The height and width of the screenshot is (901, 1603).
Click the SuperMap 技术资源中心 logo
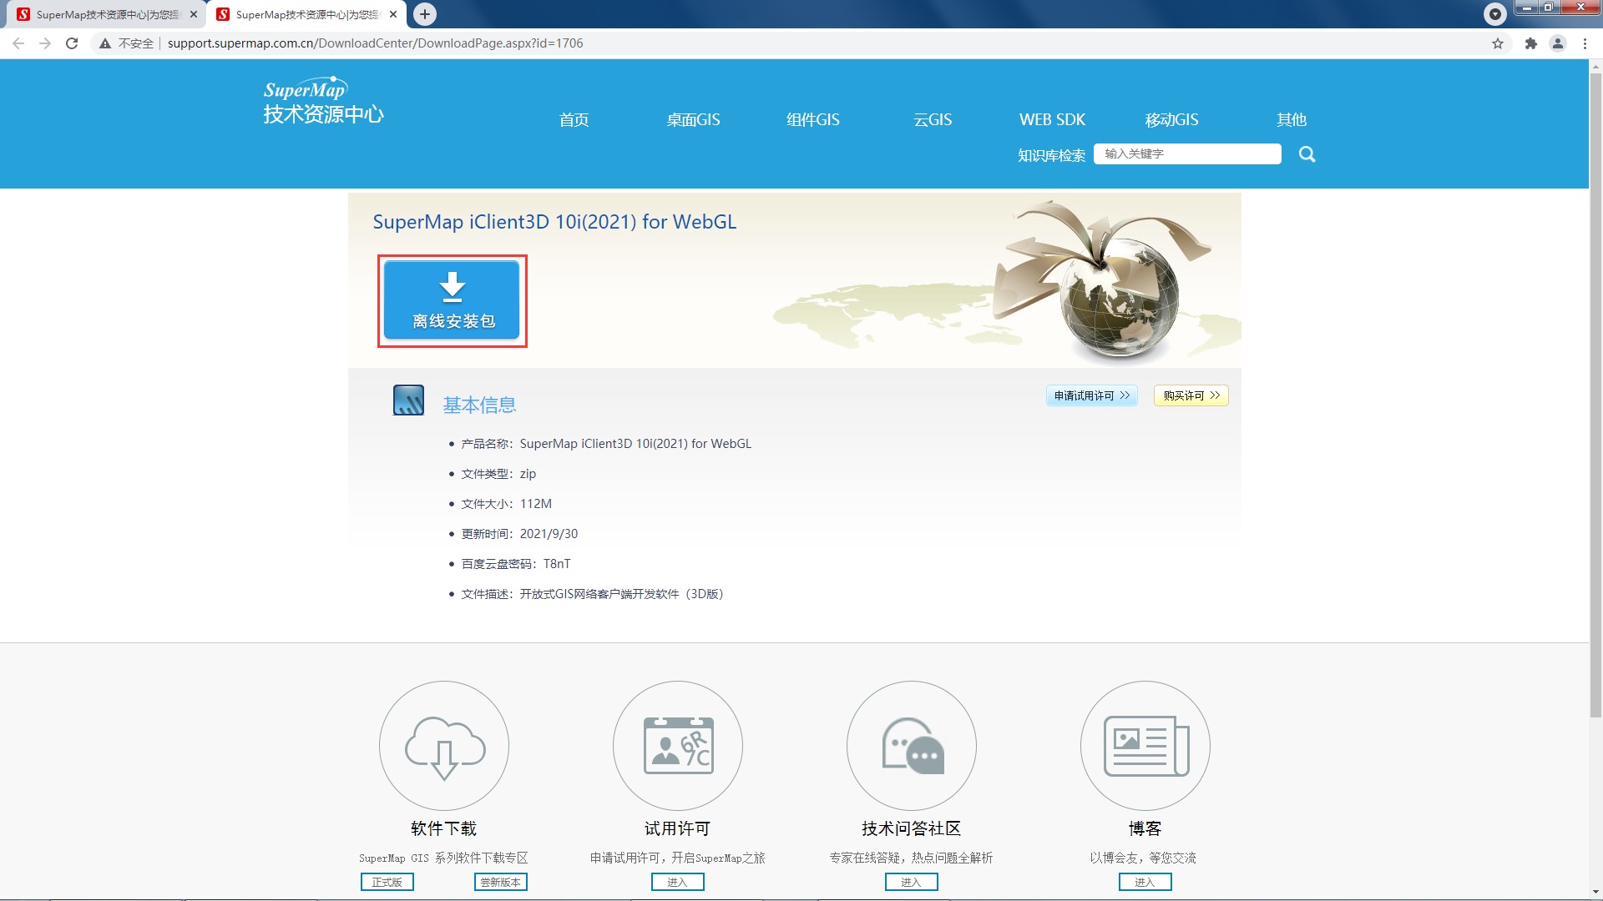coord(323,102)
